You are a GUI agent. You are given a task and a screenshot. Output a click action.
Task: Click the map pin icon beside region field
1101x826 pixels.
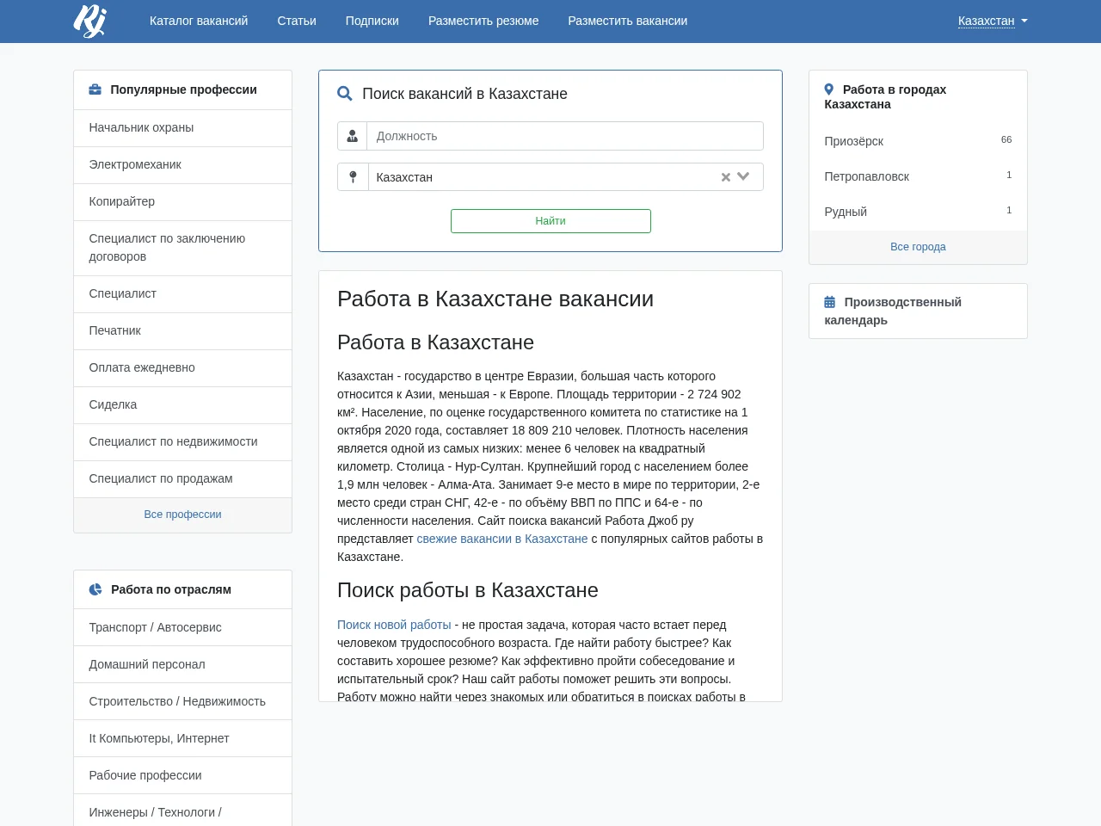[353, 177]
